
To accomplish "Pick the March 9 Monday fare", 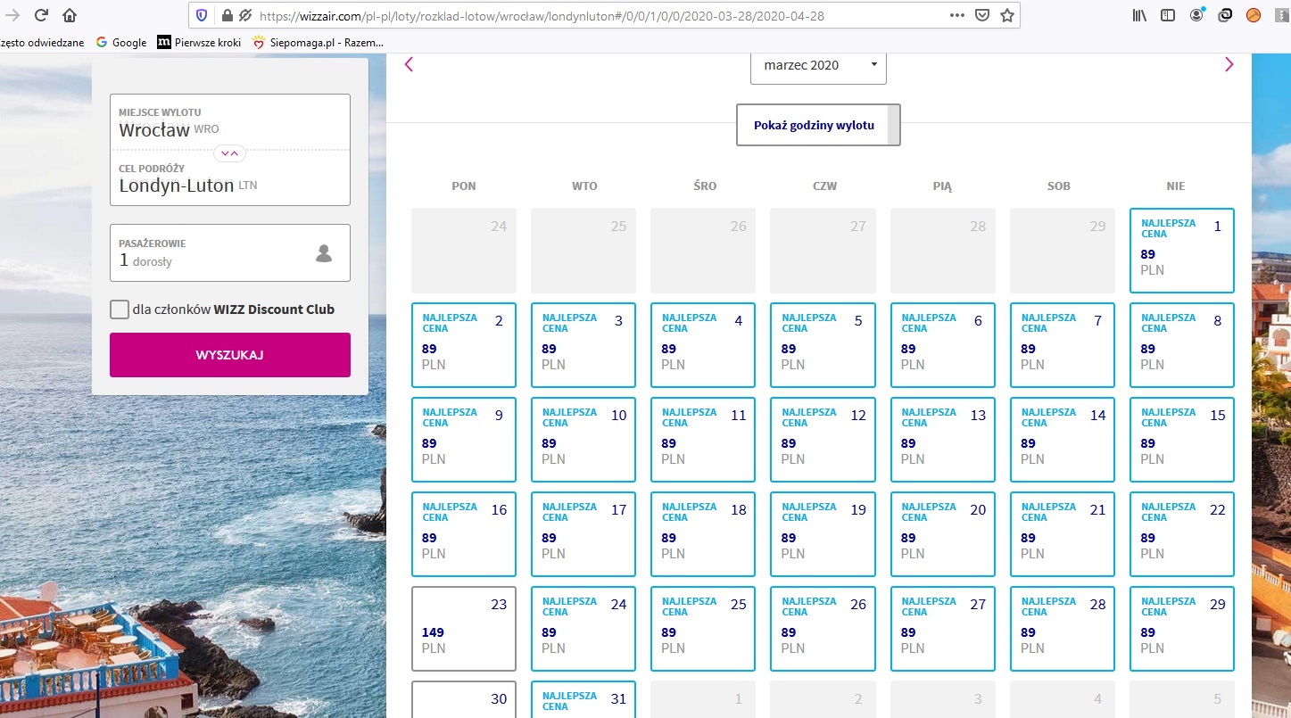I will [x=464, y=440].
